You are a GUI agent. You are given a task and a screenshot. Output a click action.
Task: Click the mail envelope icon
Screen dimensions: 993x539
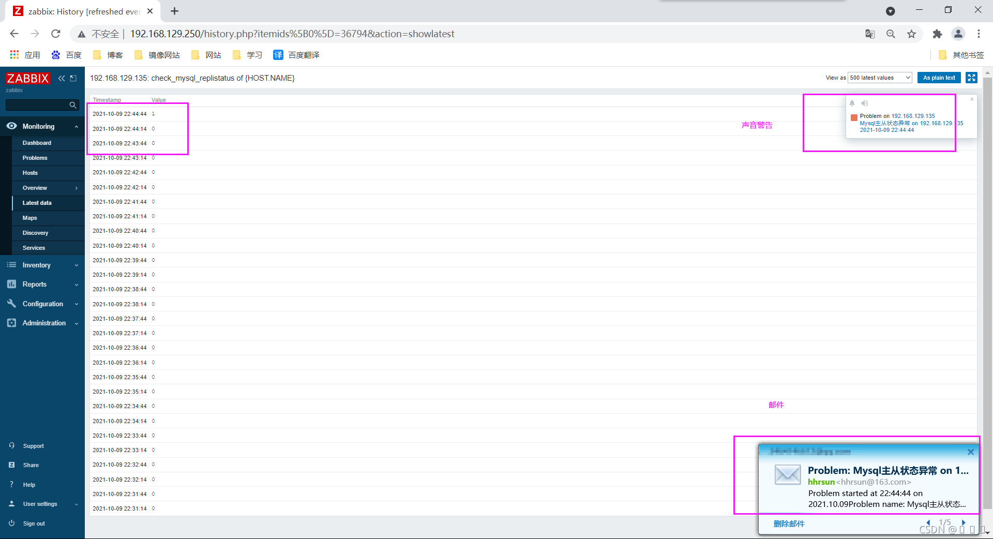click(x=787, y=474)
